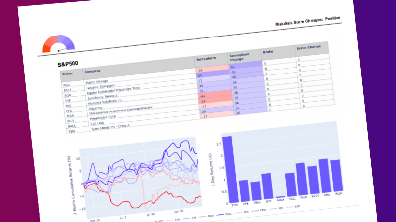
Task: Click the Pfizer Inc company name
Action: 96,108
